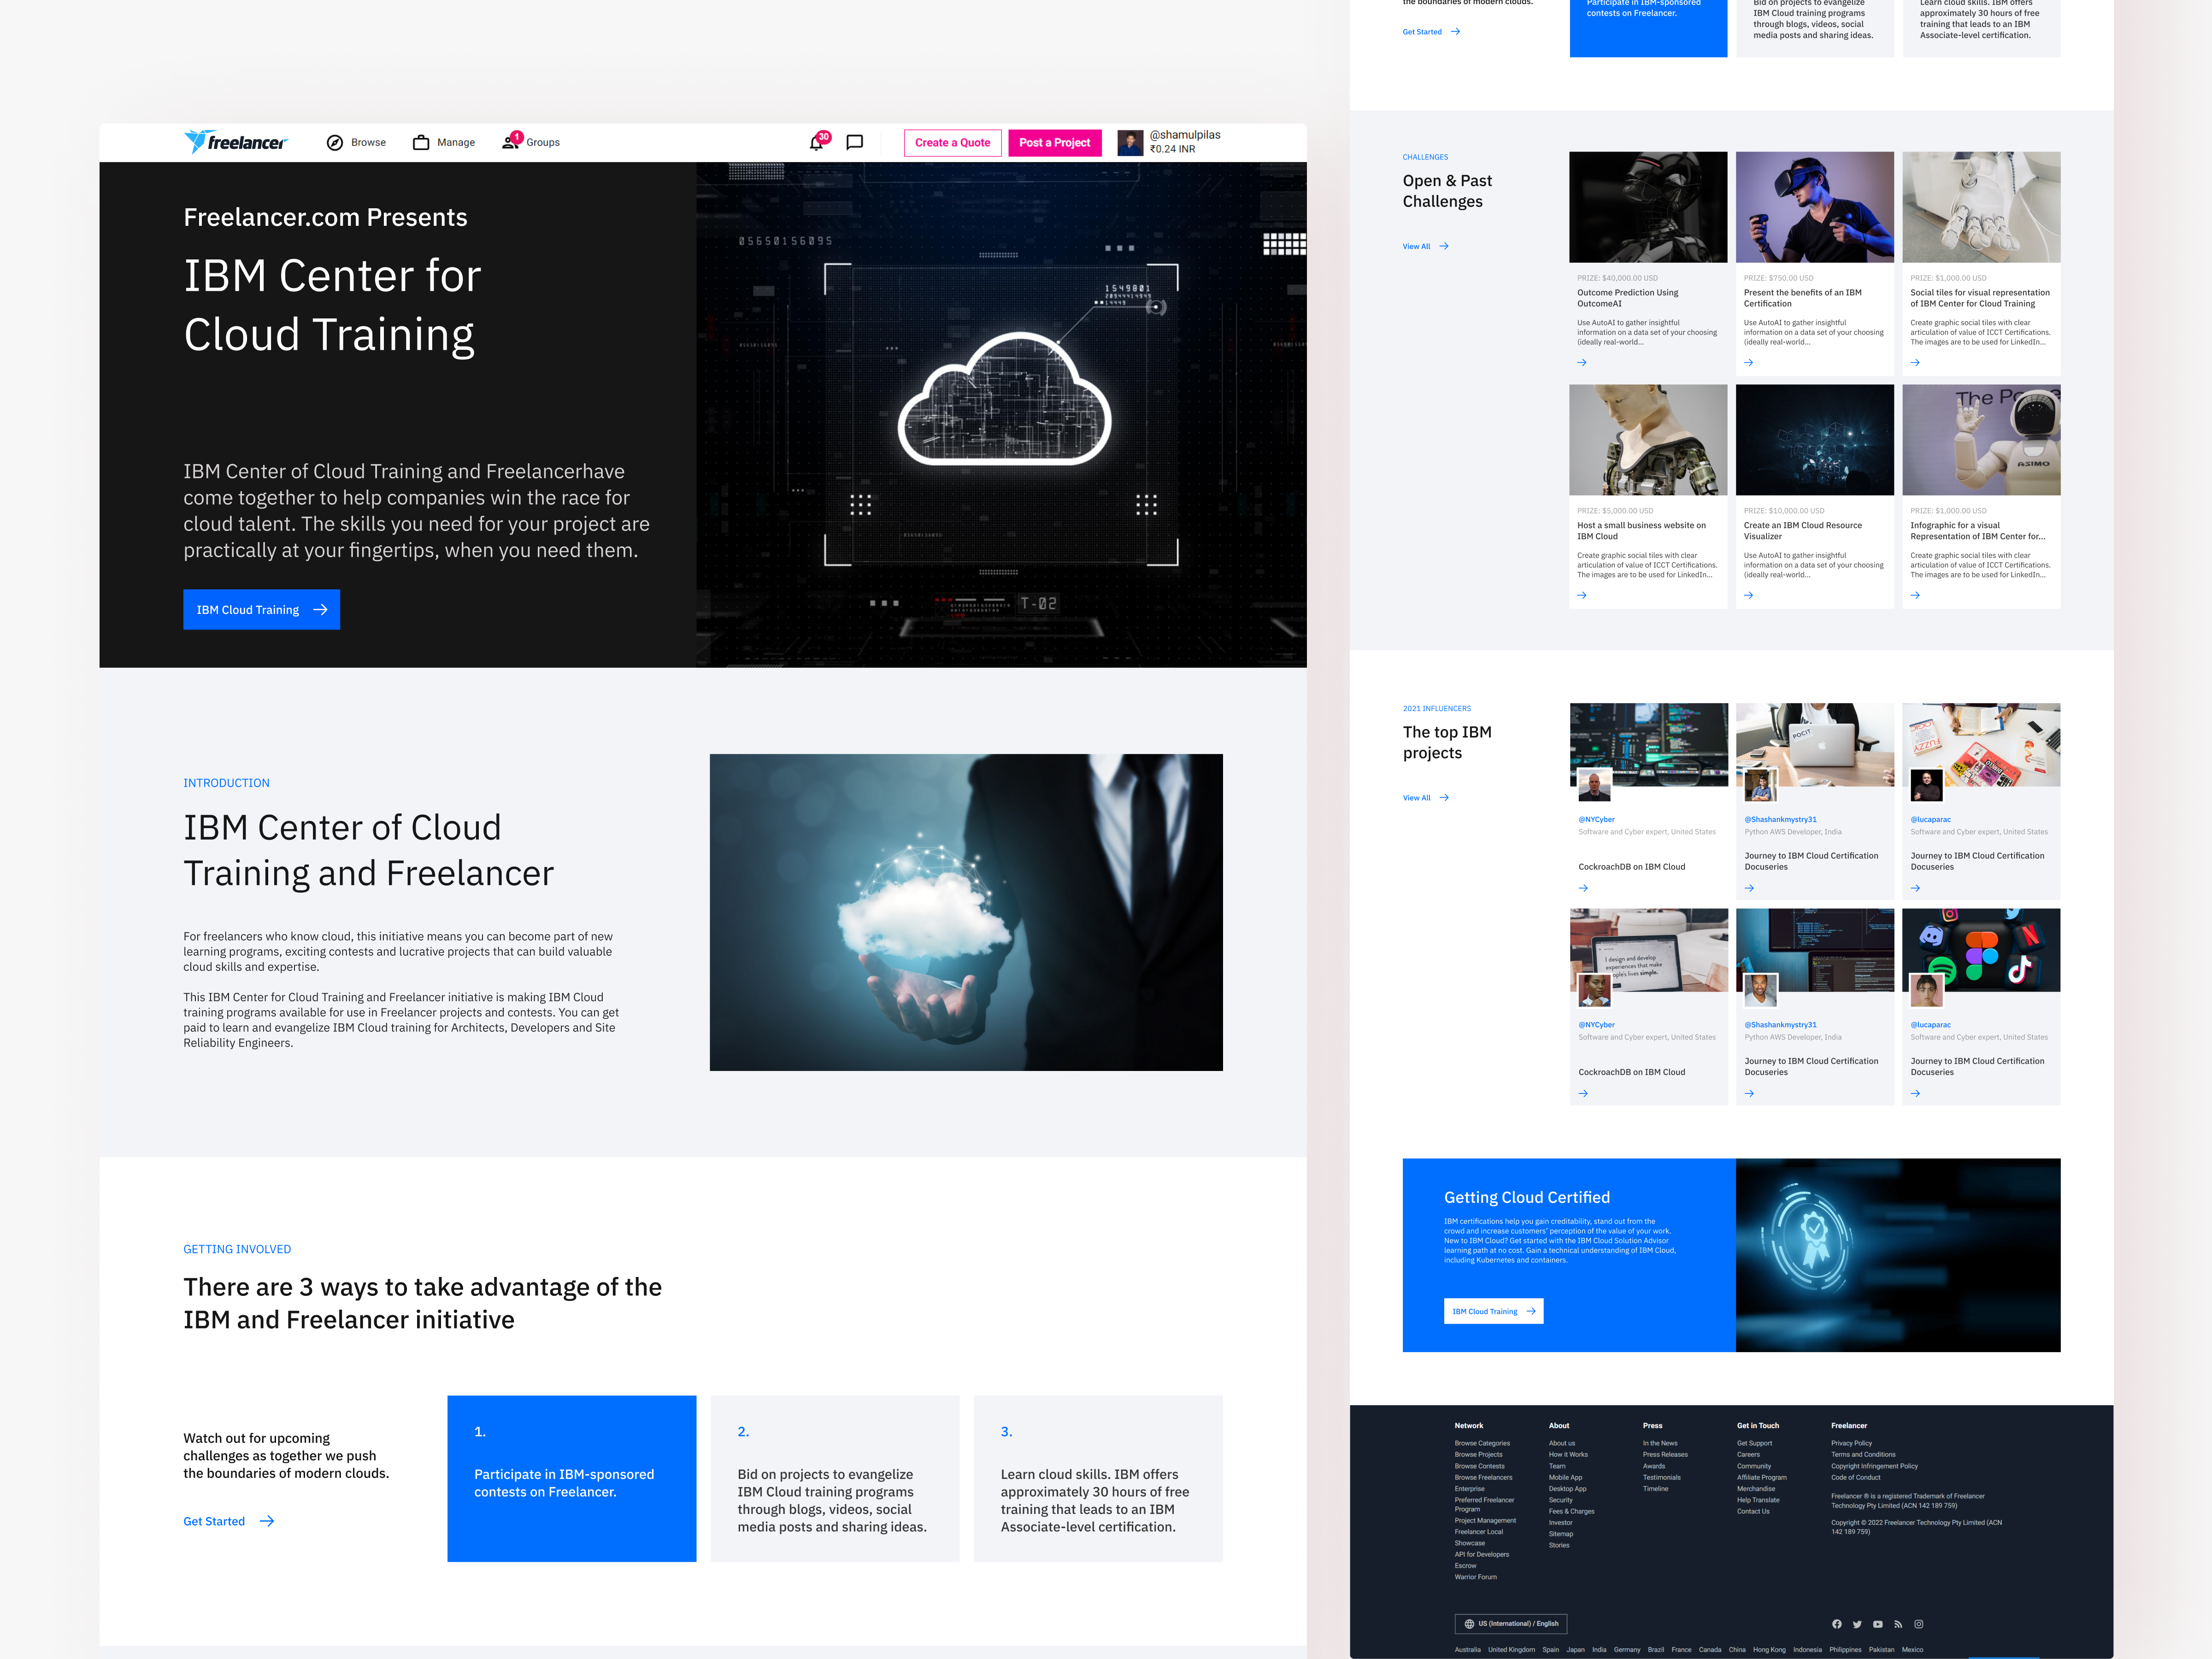Click Affiliate Program footer link
Image resolution: width=2212 pixels, height=1659 pixels.
pyautogui.click(x=1762, y=1477)
